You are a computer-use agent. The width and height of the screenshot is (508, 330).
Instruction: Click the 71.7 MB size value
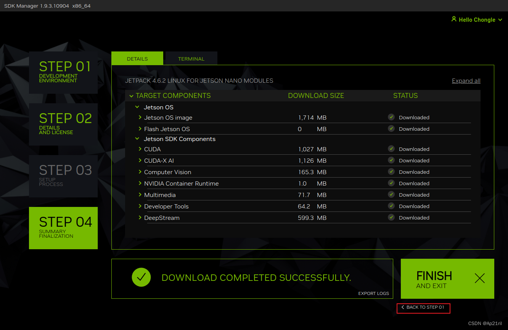tap(312, 195)
